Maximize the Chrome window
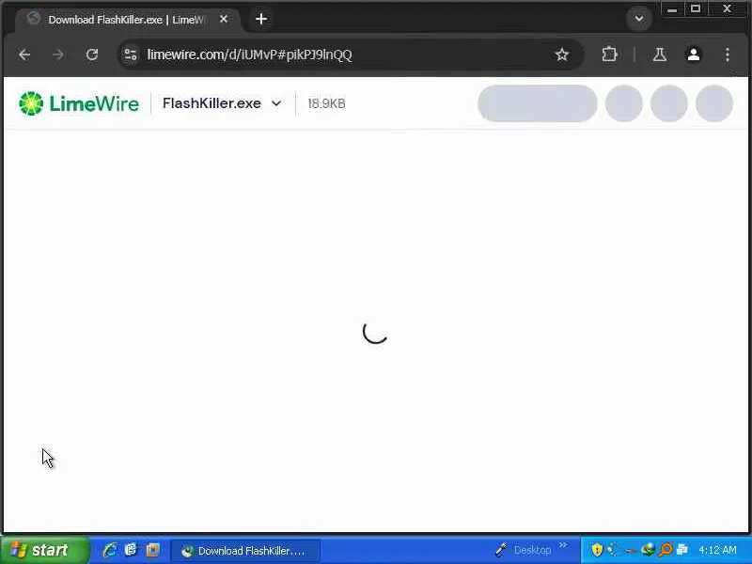The image size is (752, 564). [x=696, y=9]
